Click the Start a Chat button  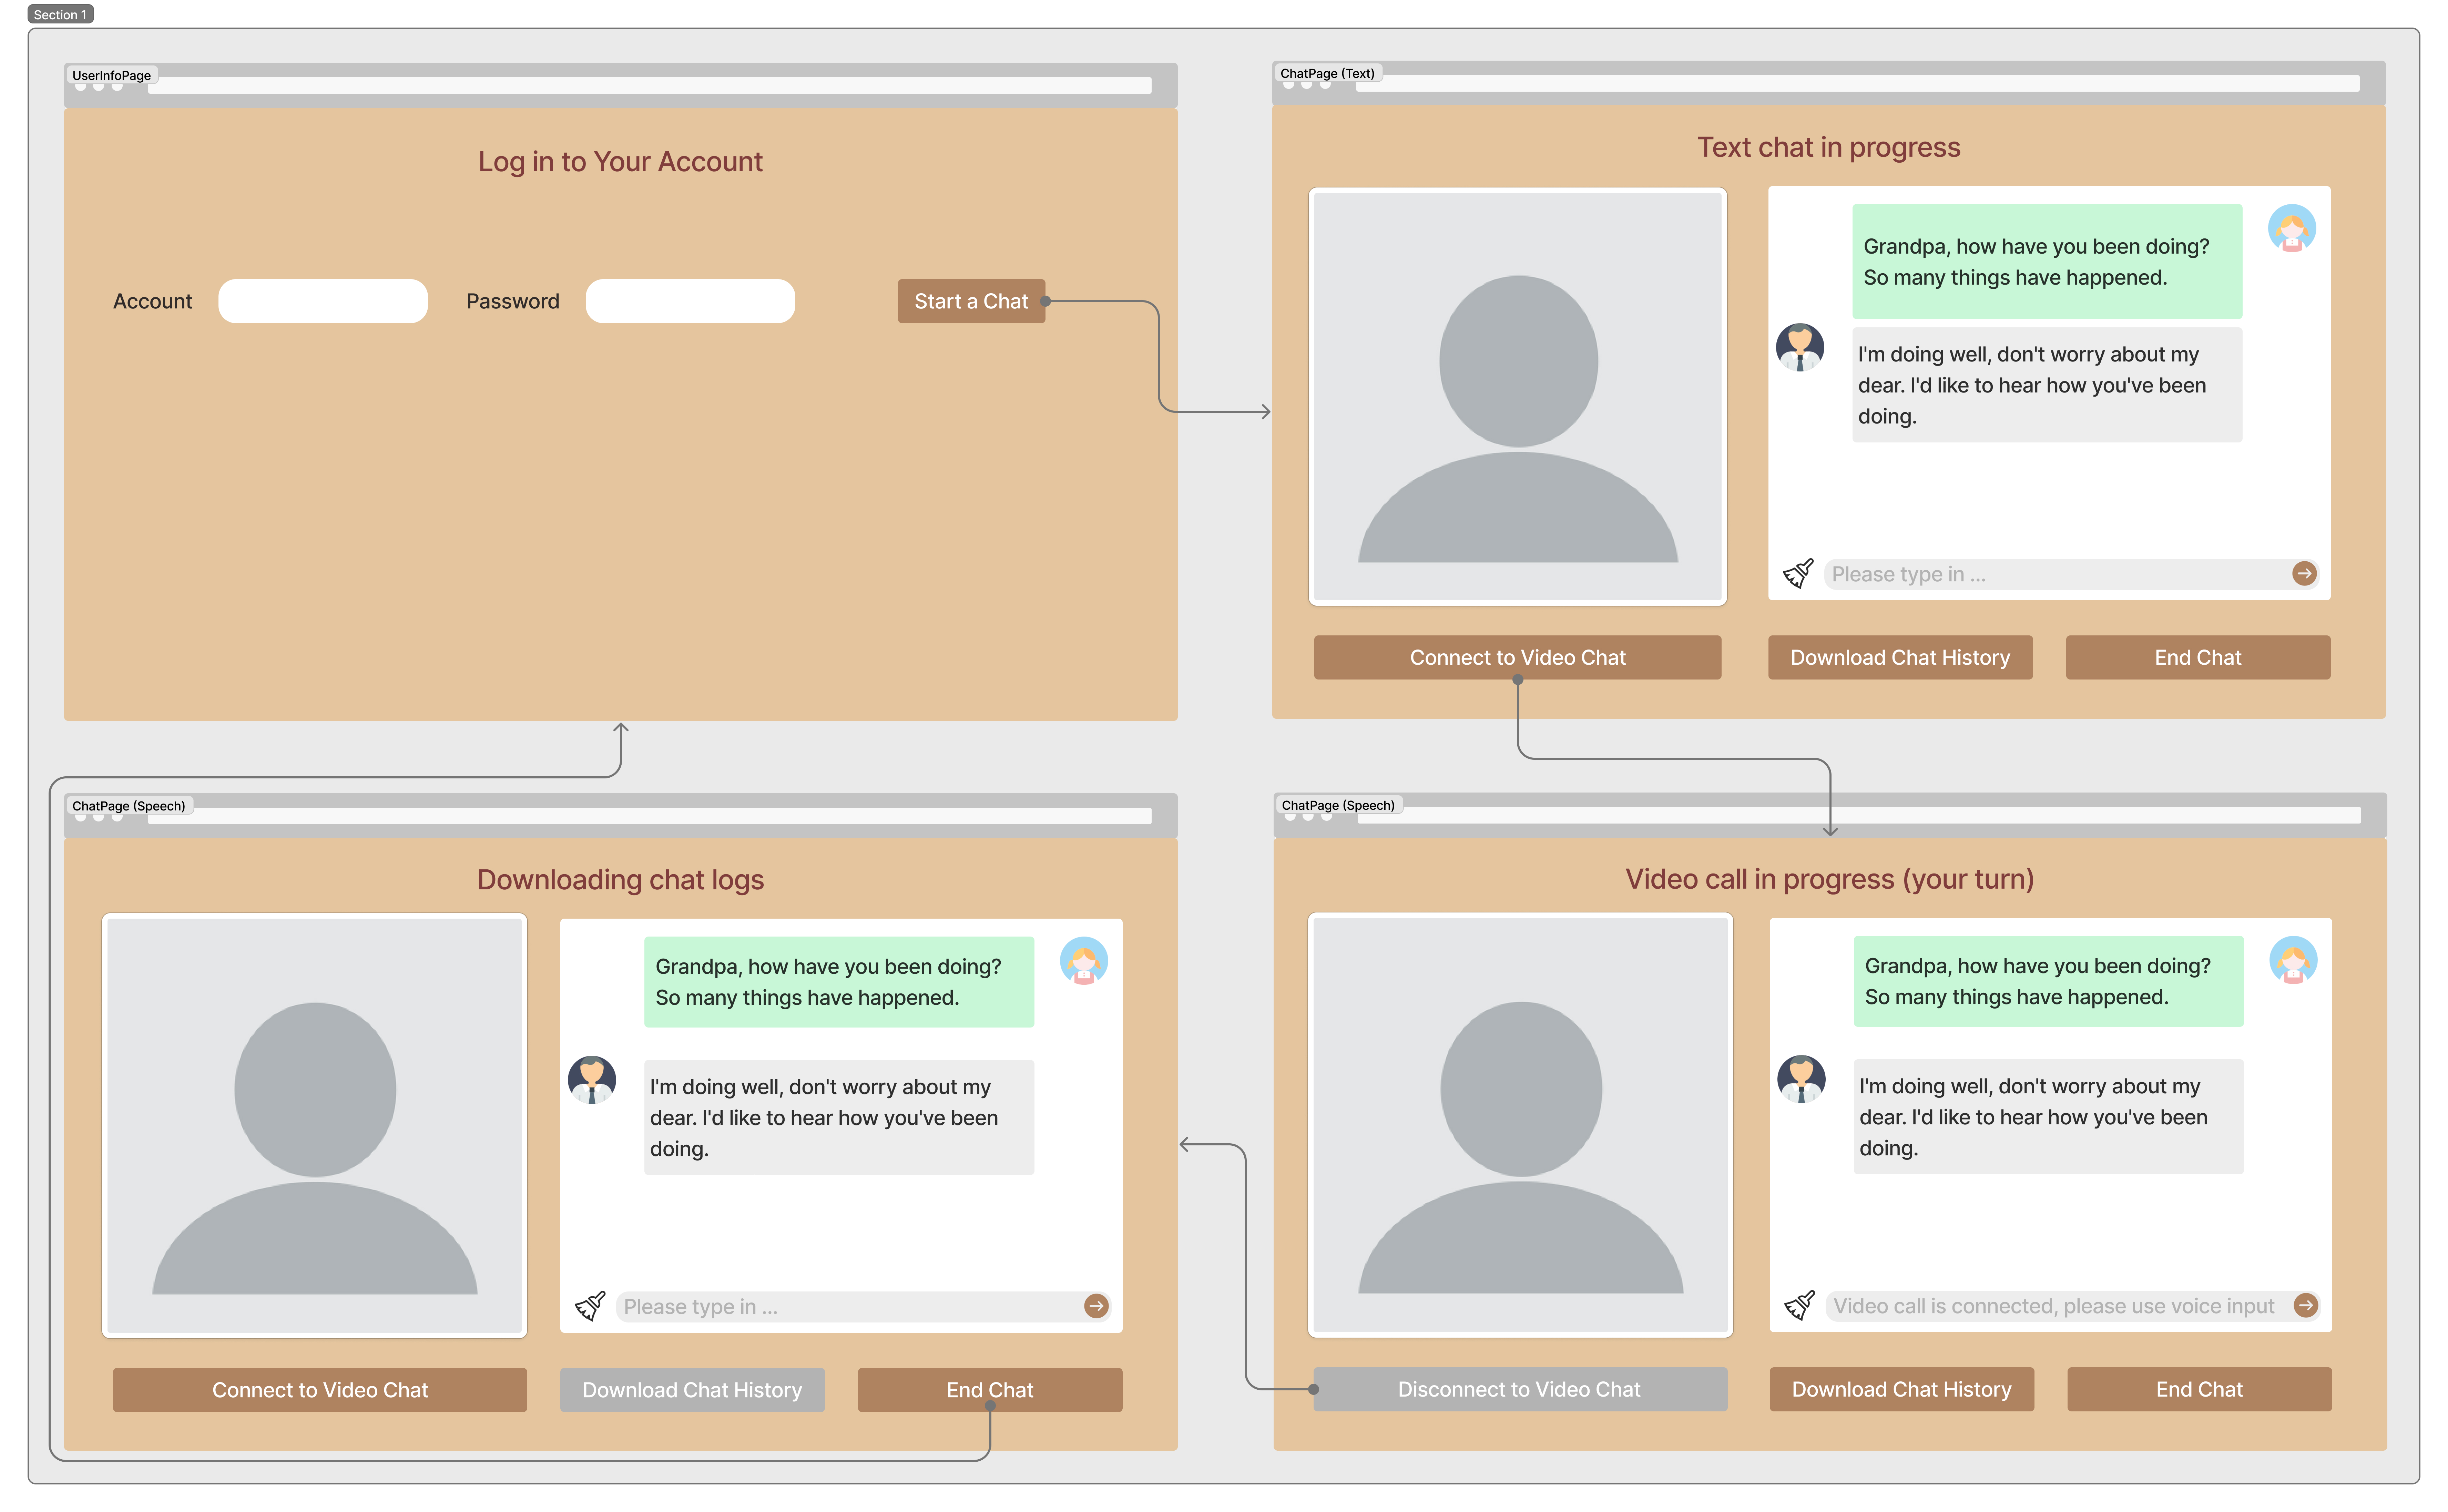[x=971, y=301]
